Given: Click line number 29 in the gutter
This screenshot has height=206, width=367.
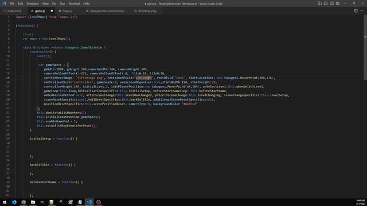Looking at the screenshot, I should tap(8, 138).
